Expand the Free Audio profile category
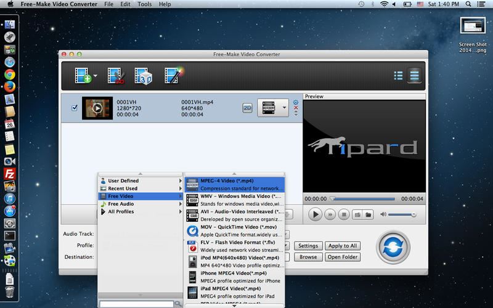 (141, 204)
